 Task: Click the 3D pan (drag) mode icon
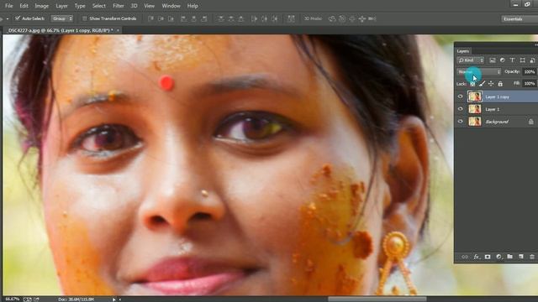tap(352, 18)
